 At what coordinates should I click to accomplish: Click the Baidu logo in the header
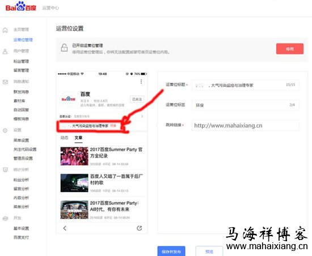click(x=21, y=7)
